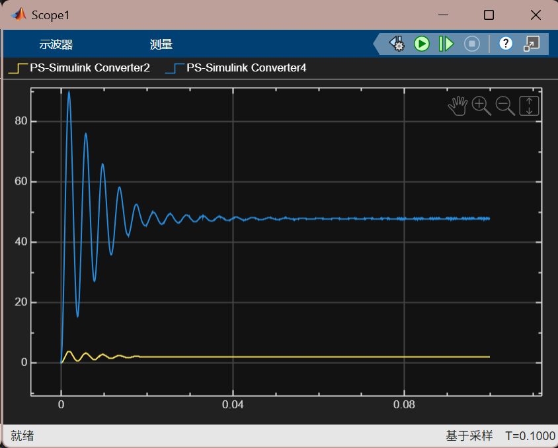Click the 80 y-axis tick label
Viewport: 558px width, 448px height.
(21, 121)
